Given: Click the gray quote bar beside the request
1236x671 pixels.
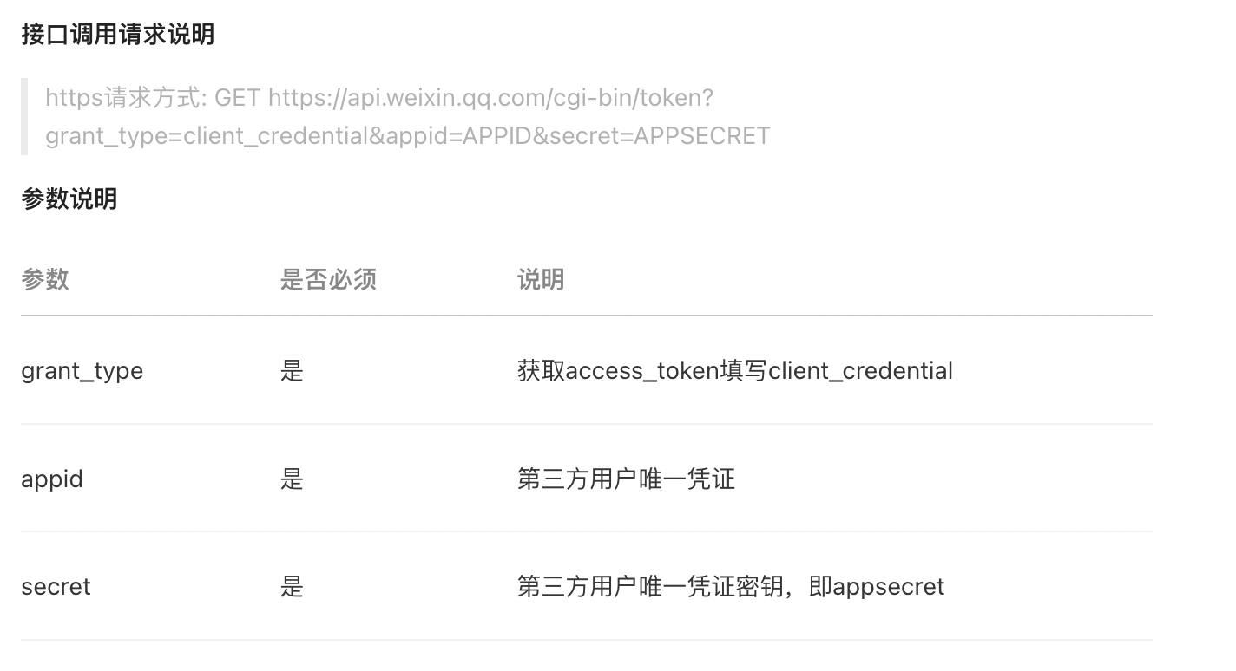Looking at the screenshot, I should tap(24, 117).
